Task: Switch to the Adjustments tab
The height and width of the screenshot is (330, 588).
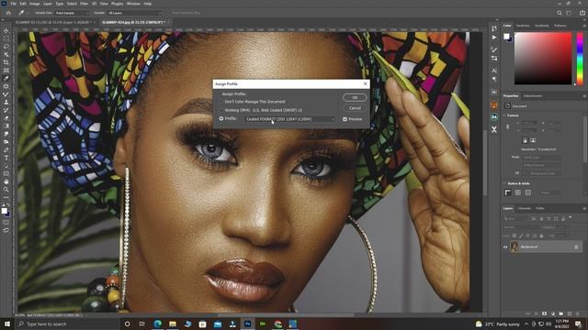Action: [x=533, y=95]
